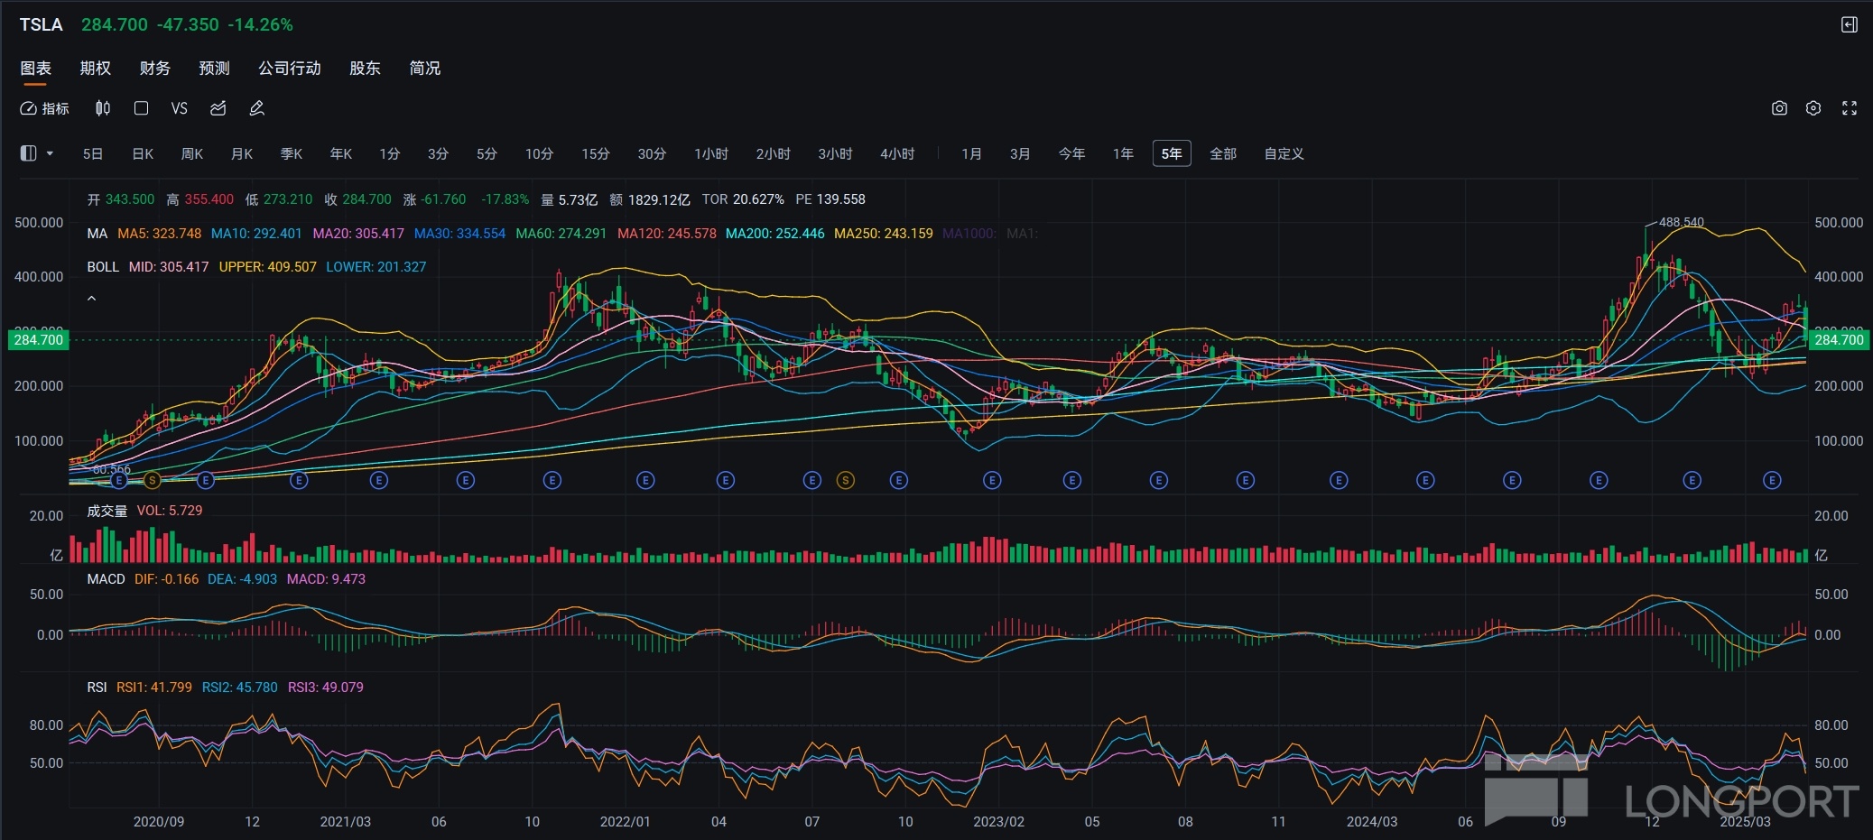The height and width of the screenshot is (840, 1873).
Task: Open the 财务 financials tab
Action: [x=155, y=69]
